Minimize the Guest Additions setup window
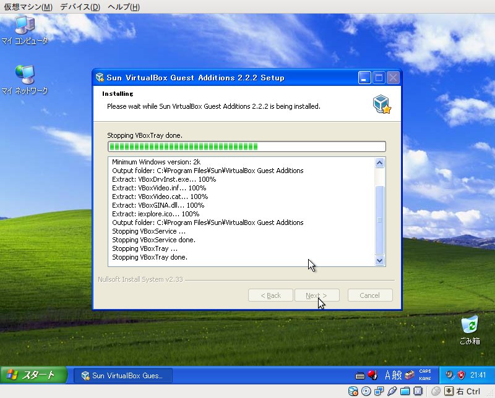Image resolution: width=495 pixels, height=398 pixels. click(x=364, y=78)
